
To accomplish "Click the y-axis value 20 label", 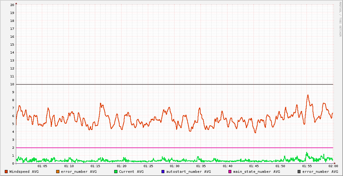I will tap(12, 5).
